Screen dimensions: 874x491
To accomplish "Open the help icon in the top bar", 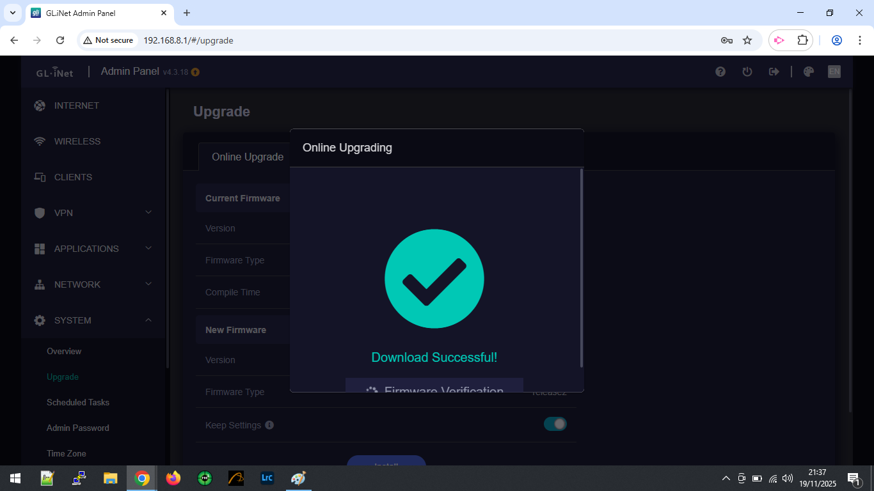I will [x=720, y=72].
